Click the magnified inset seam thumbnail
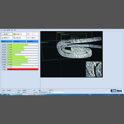Image resolution: width=124 pixels, height=124 pixels. click(94, 69)
